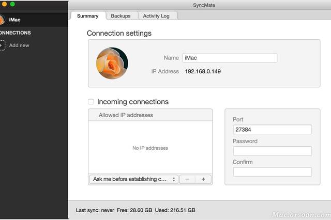Click the Password input field
This screenshot has height=220, width=331.
(x=273, y=151)
